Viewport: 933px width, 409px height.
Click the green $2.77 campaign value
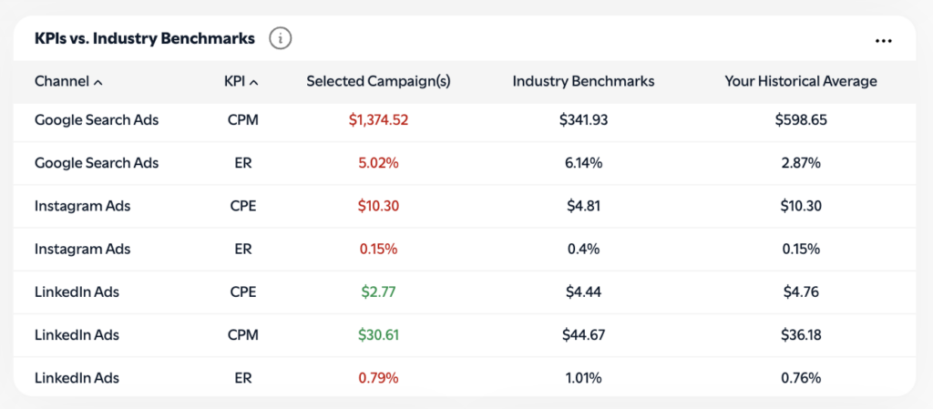378,292
